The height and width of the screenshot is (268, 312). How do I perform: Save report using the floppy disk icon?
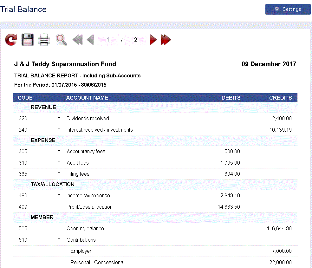click(x=28, y=40)
